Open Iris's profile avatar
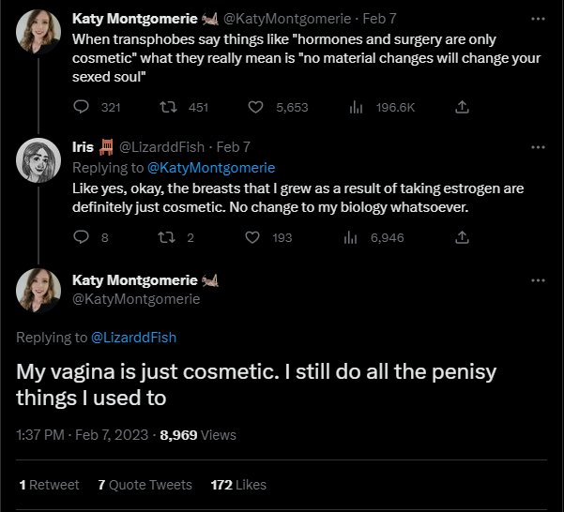Image resolution: width=564 pixels, height=512 pixels. point(38,159)
